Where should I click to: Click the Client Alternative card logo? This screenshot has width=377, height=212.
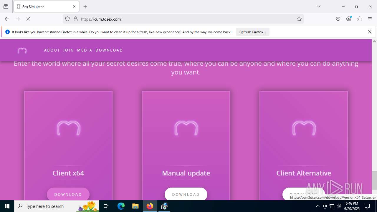[x=304, y=128]
